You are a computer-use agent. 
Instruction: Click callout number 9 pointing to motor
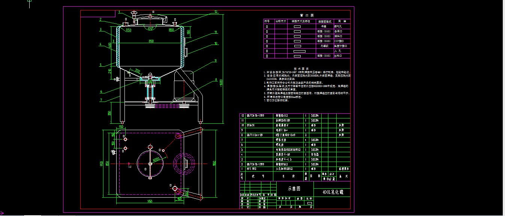pos(216,60)
